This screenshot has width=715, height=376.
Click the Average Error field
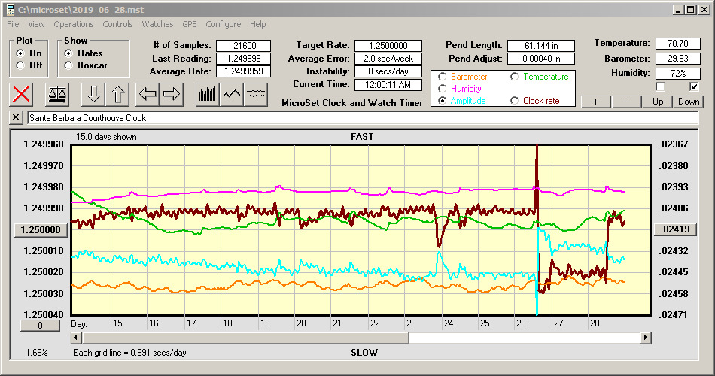click(388, 59)
